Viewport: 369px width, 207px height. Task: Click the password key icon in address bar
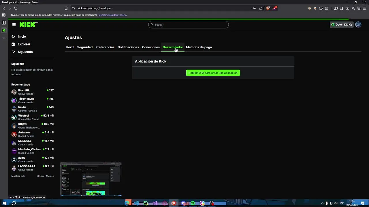(254, 8)
